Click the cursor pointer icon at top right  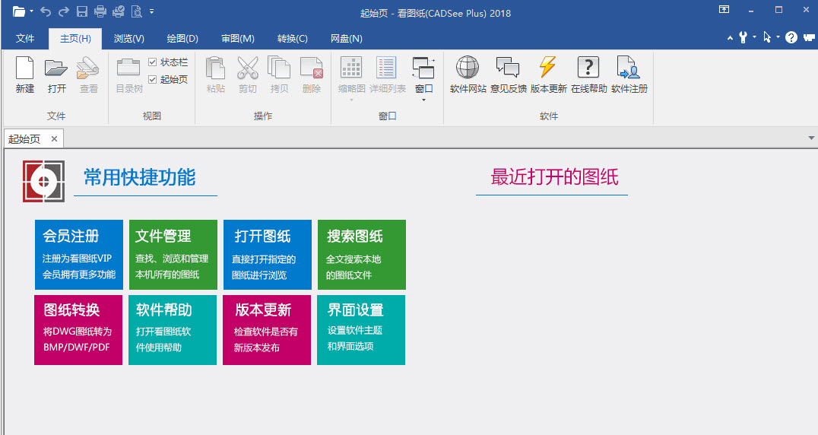[x=767, y=37]
